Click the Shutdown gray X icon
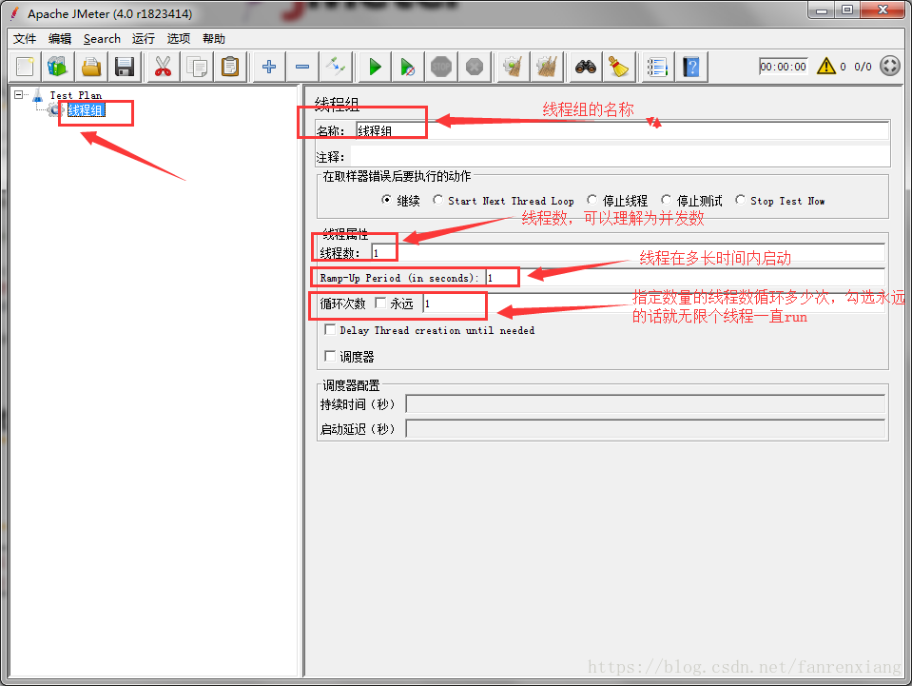 pos(475,67)
